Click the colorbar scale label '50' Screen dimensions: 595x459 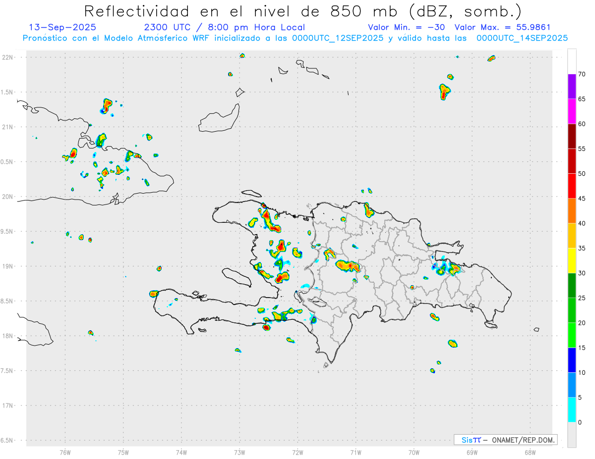coord(582,174)
